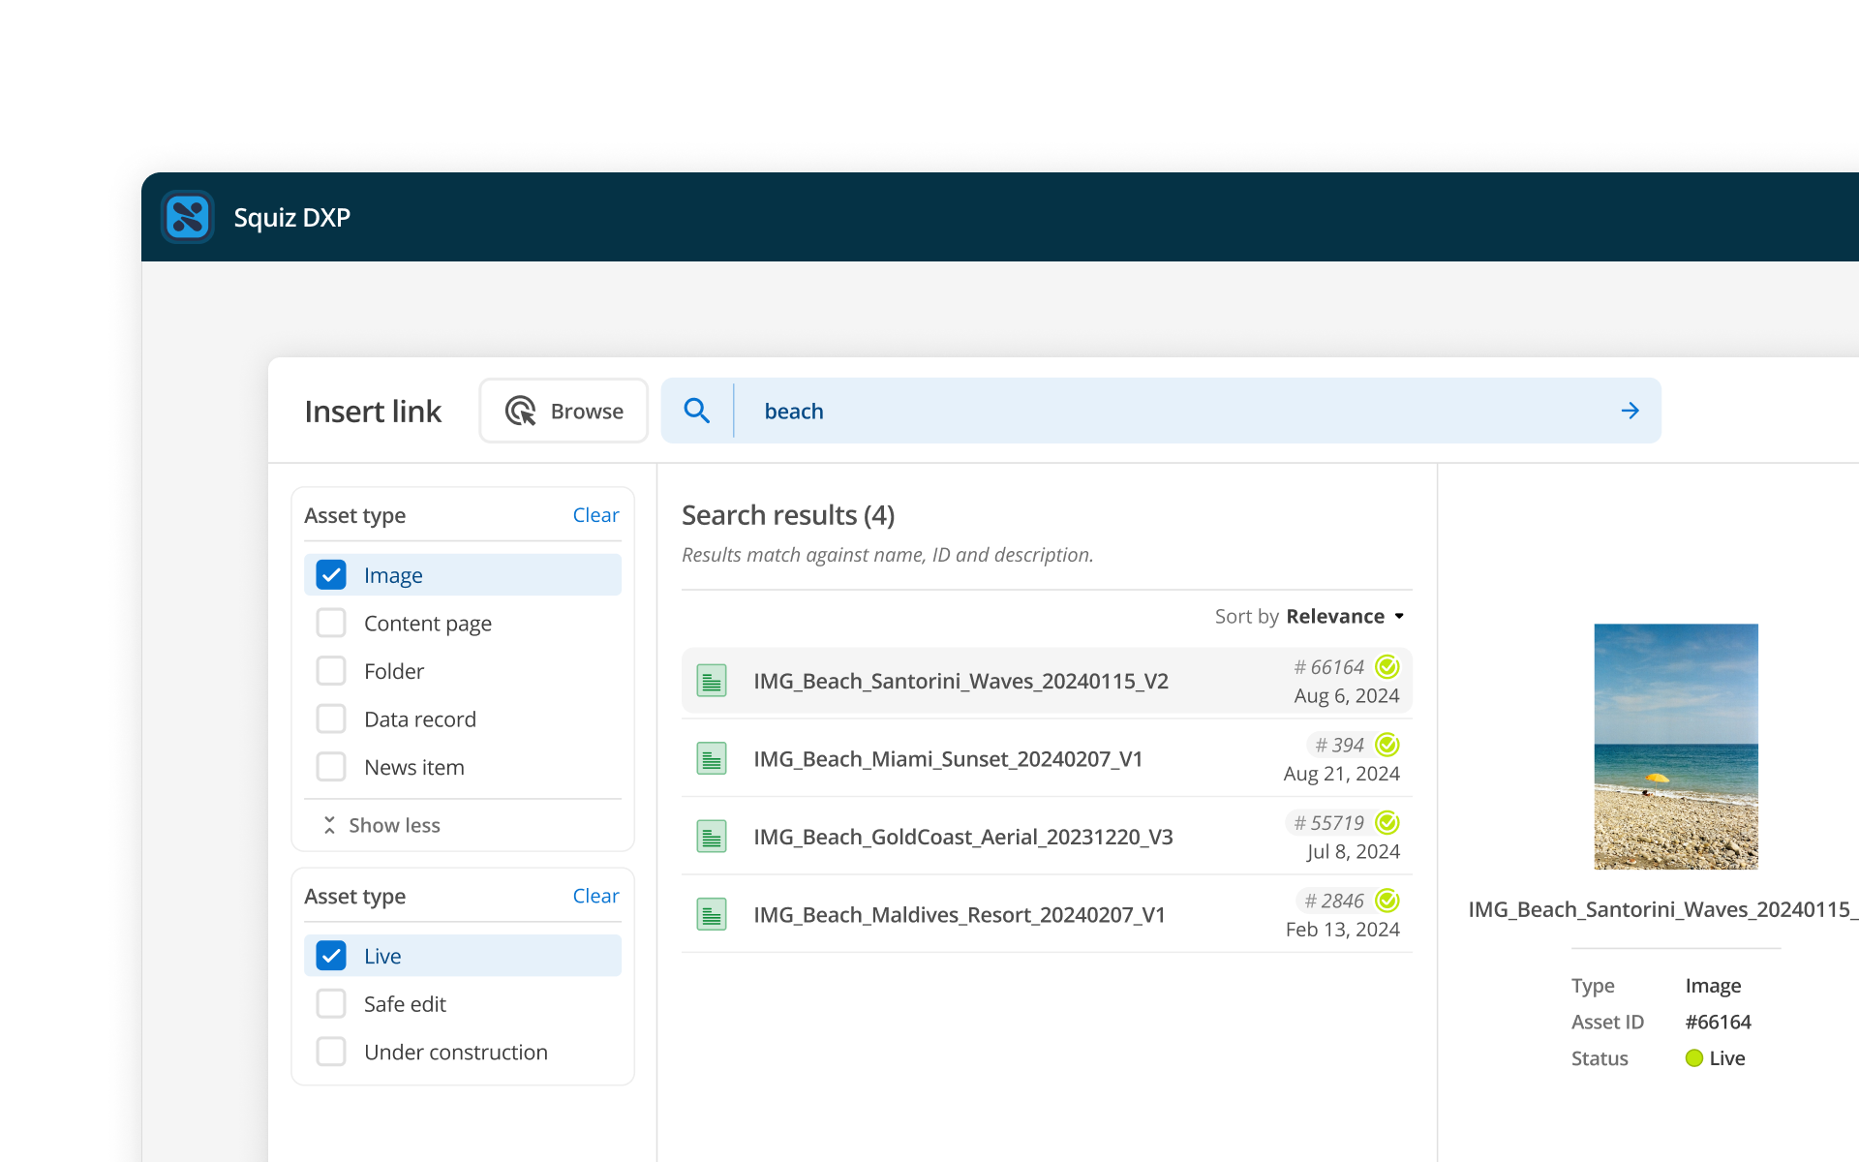Screen dimensions: 1859x1162
Task: Enable the Content page asset type checkbox
Action: [330, 623]
